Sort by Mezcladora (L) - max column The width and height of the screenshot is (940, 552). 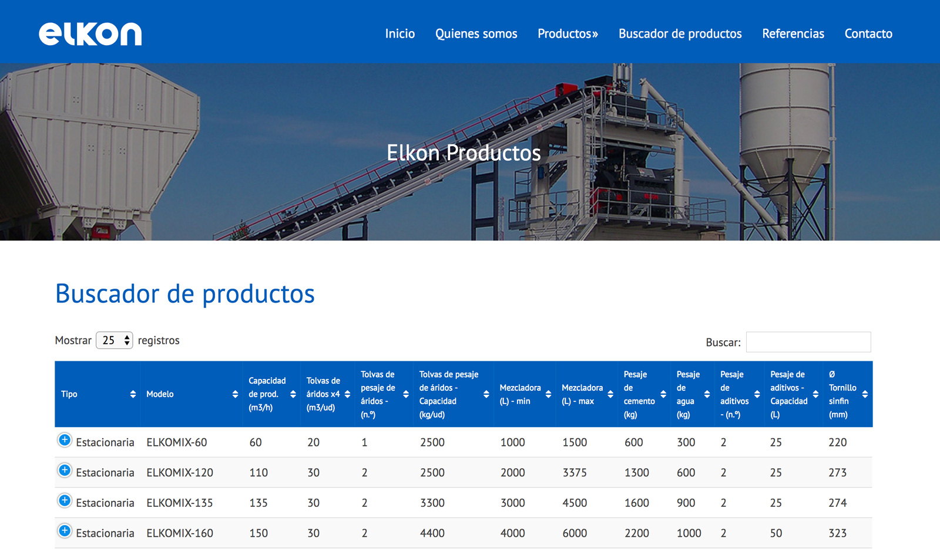[586, 394]
